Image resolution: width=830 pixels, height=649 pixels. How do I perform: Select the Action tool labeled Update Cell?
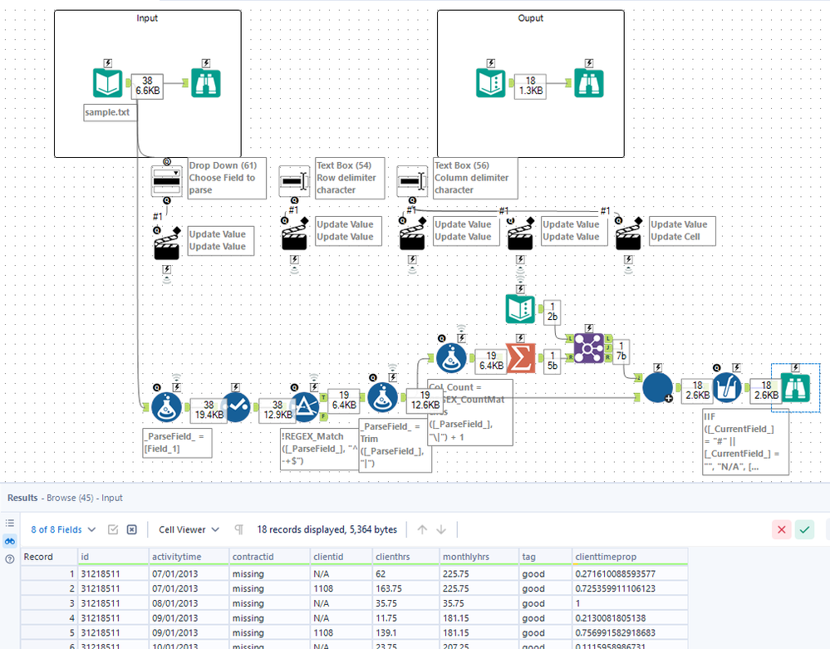click(628, 234)
